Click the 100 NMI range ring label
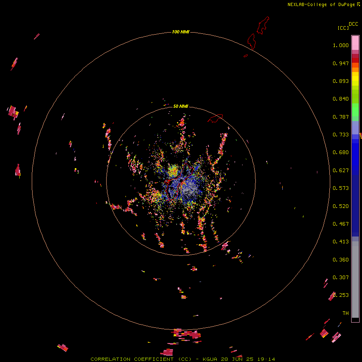Image resolution: width=362 pixels, height=362 pixels. coord(181,32)
